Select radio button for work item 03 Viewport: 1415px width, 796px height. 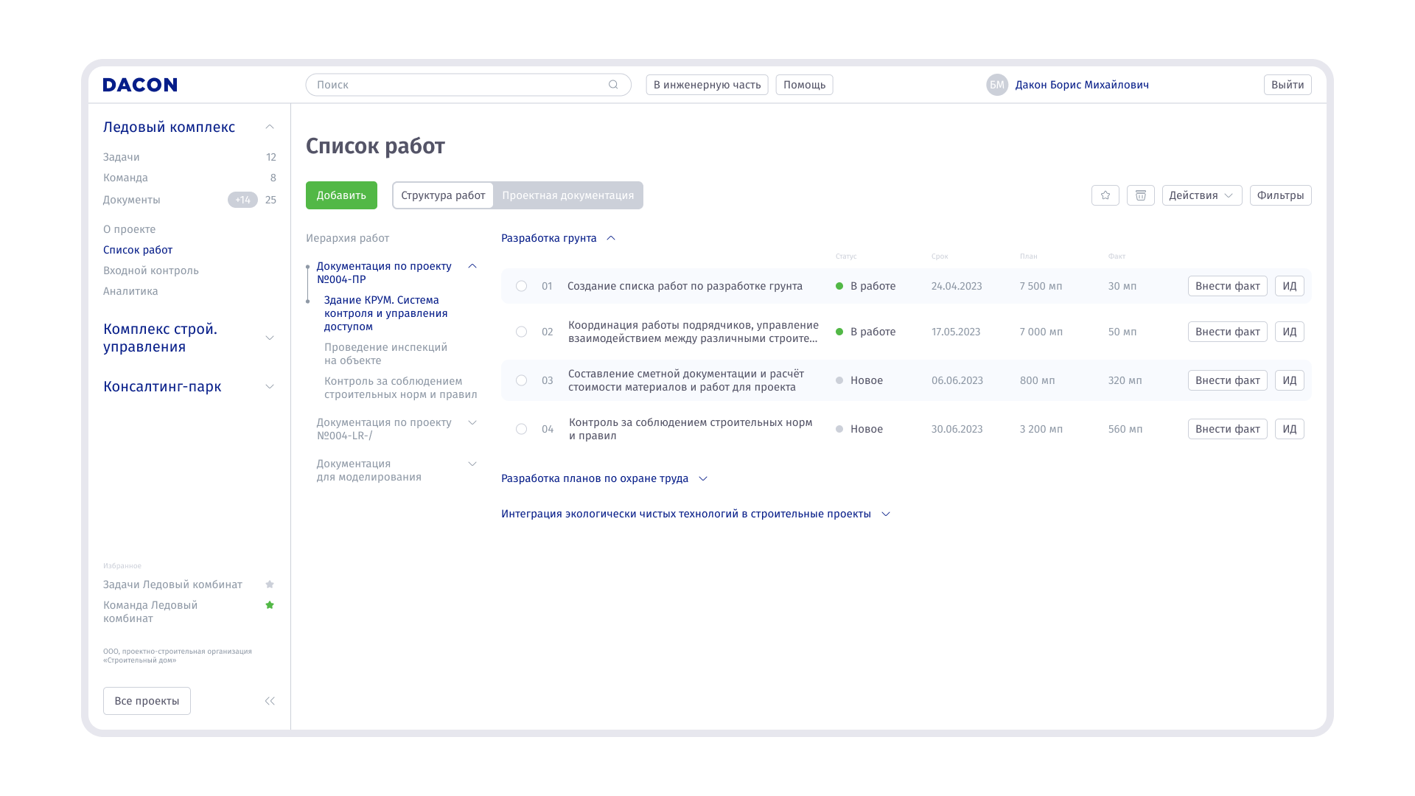click(x=521, y=380)
